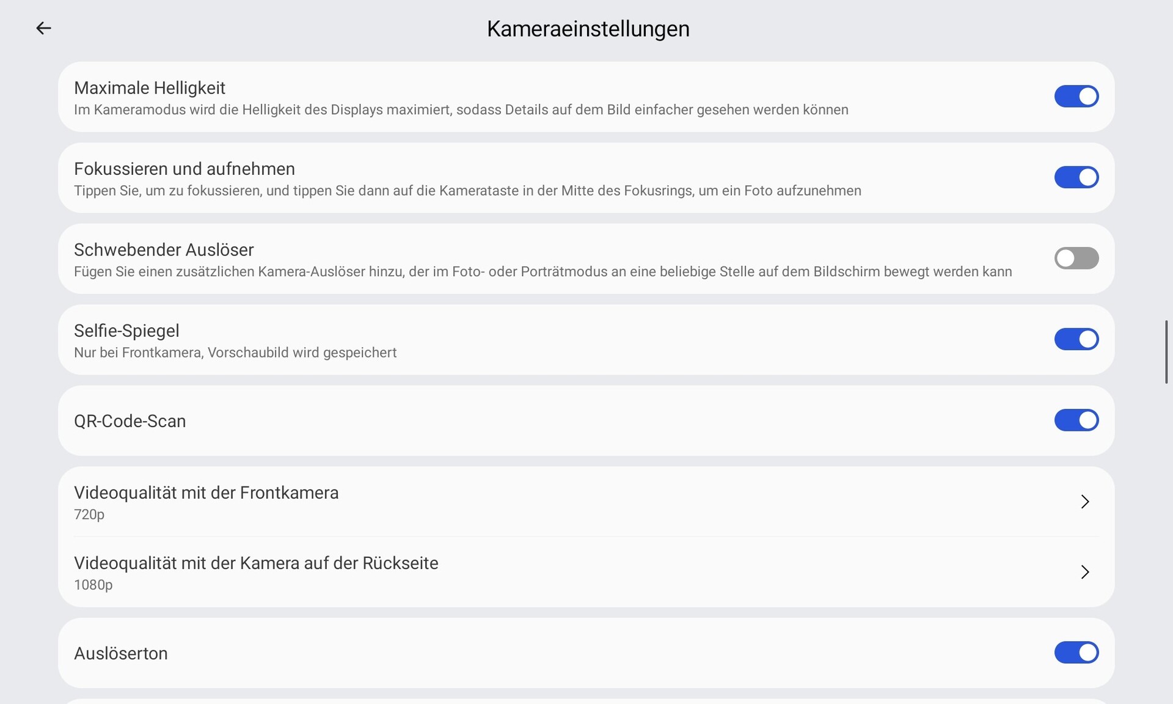Click the Selfie-Spiegel heading text
Viewport: 1173px width, 704px height.
click(126, 331)
